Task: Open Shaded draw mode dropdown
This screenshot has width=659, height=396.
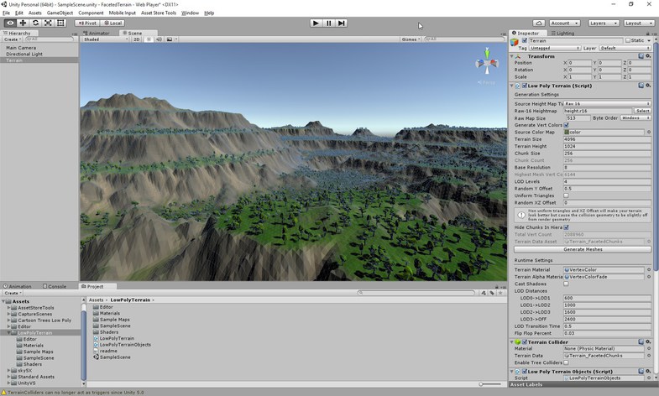Action: pos(106,39)
